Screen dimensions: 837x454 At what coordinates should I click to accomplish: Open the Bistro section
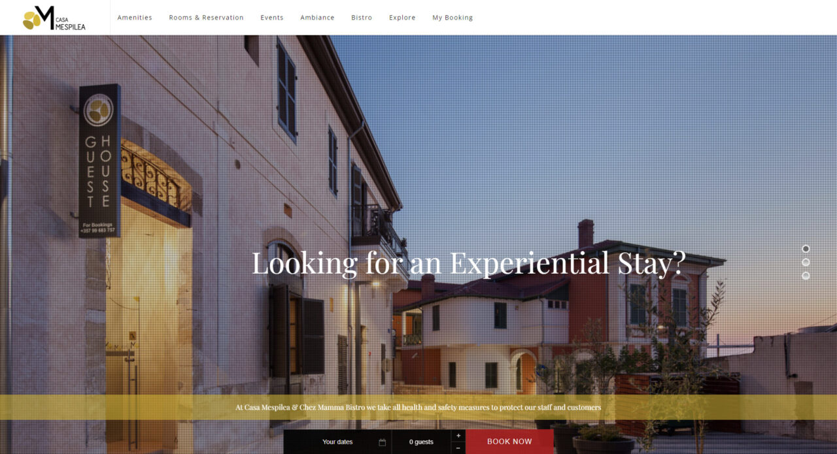coord(362,18)
